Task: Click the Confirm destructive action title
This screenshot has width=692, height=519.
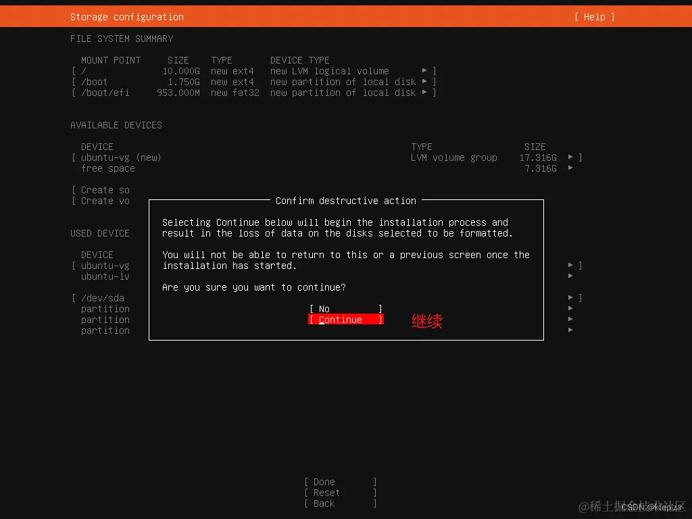Action: pyautogui.click(x=346, y=201)
